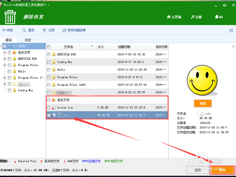Check the $RECYCLE.BIN tree checkbox
236x177 pixels.
pos(9,59)
